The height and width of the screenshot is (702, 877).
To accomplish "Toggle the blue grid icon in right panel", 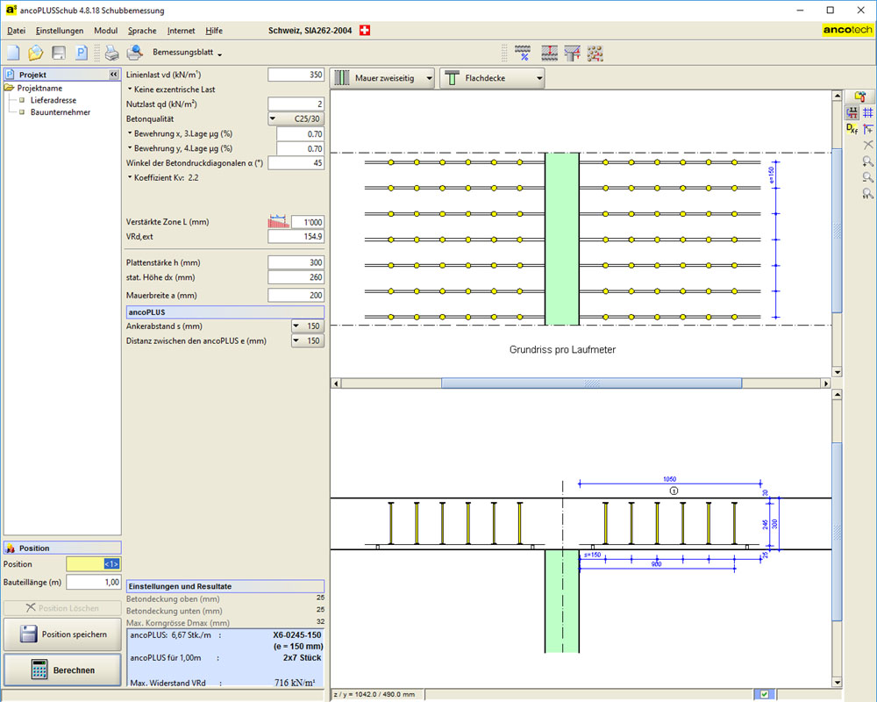I will tap(867, 112).
